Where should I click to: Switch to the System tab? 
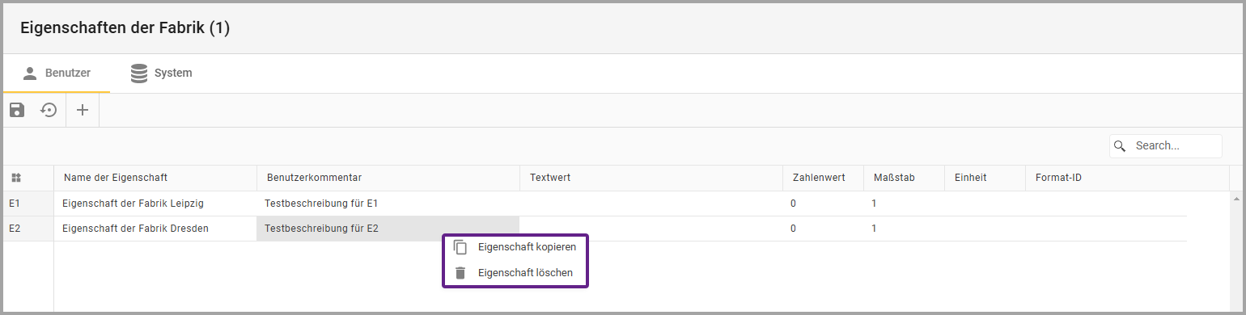tap(162, 73)
